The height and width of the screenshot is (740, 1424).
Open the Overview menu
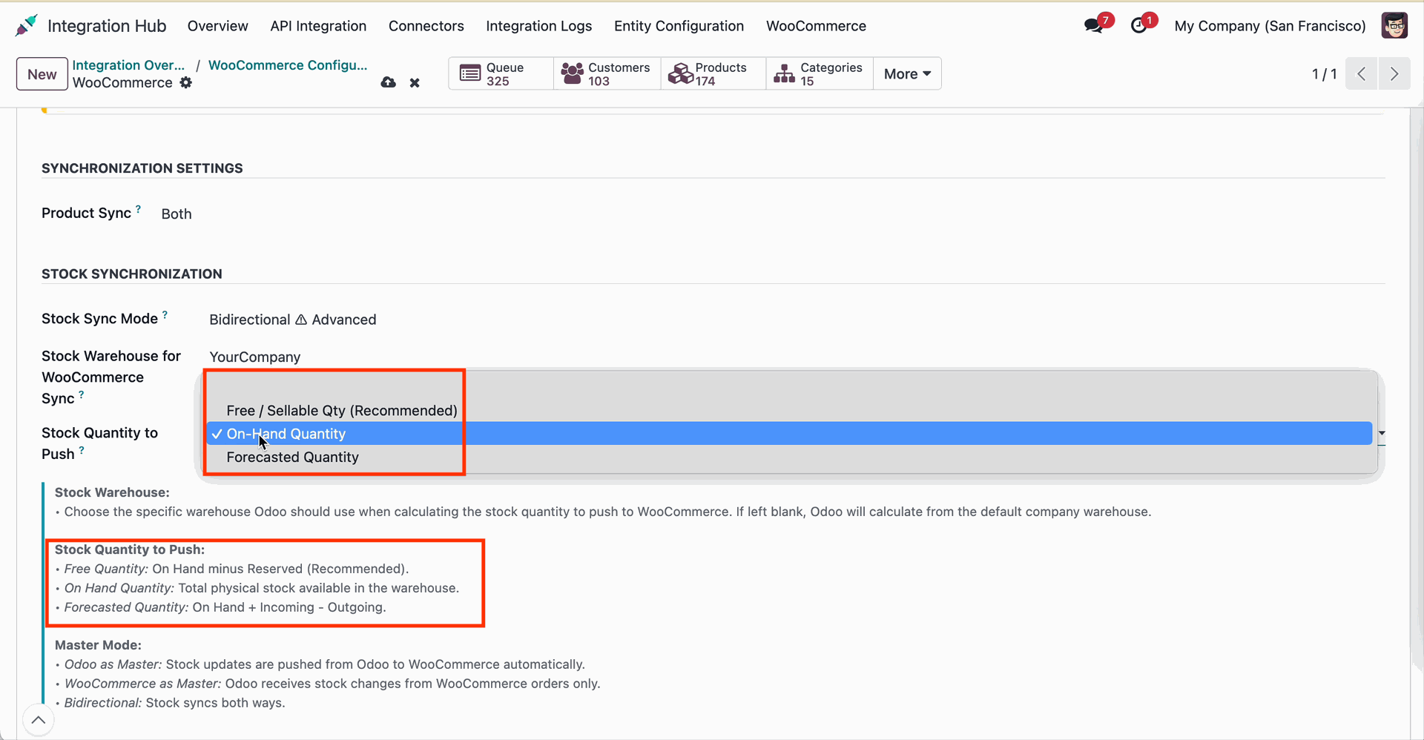click(217, 26)
